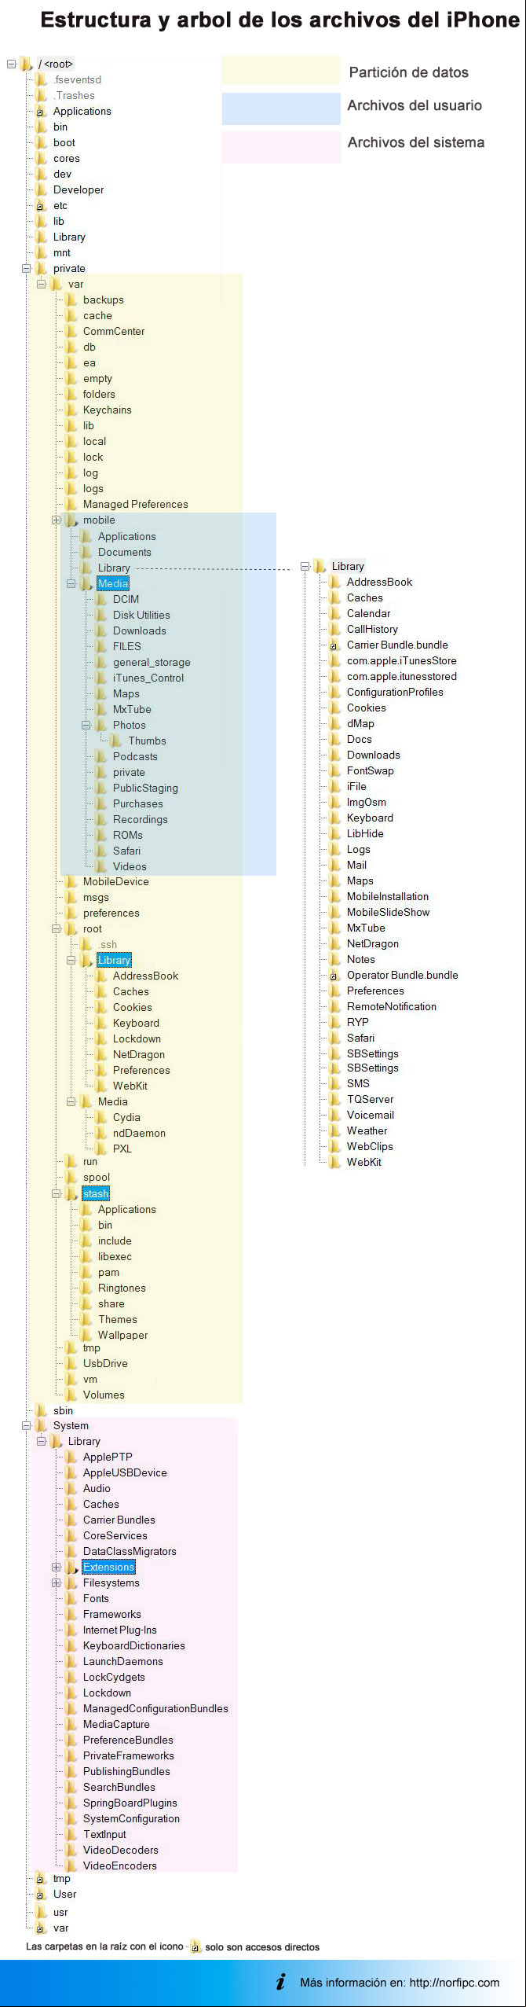This screenshot has width=526, height=2007.
Task: Select the 'com.apple.iTunesStore' folder row
Action: click(x=393, y=660)
